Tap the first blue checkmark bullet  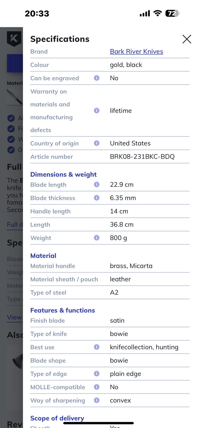click(11, 118)
